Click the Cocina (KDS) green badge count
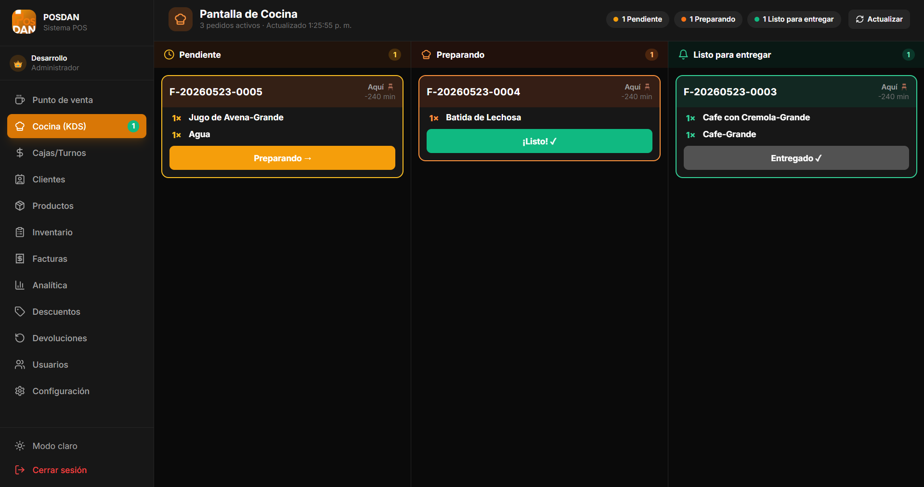Screen dimensions: 924x487 coord(133,126)
